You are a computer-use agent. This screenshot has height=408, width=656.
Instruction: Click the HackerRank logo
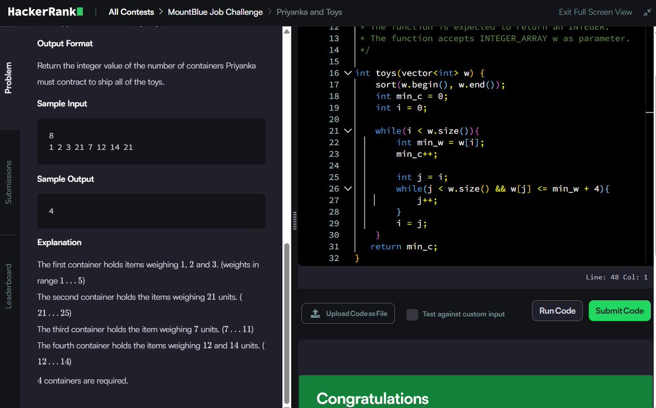point(45,11)
